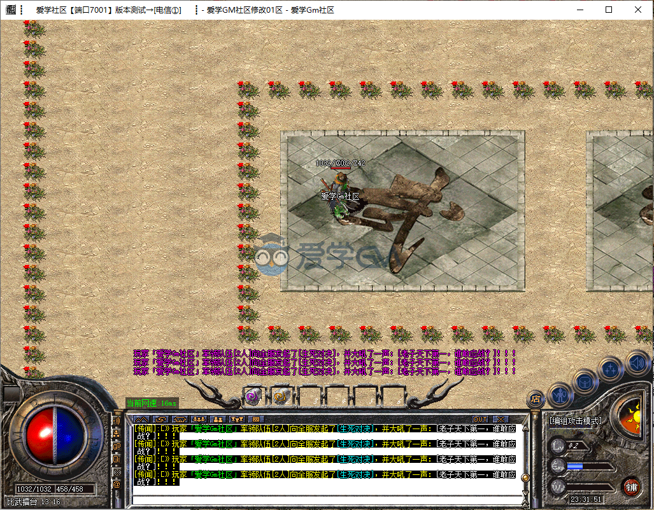Click the top purple broadcast announcement line
The image size is (654, 510).
pos(325,353)
